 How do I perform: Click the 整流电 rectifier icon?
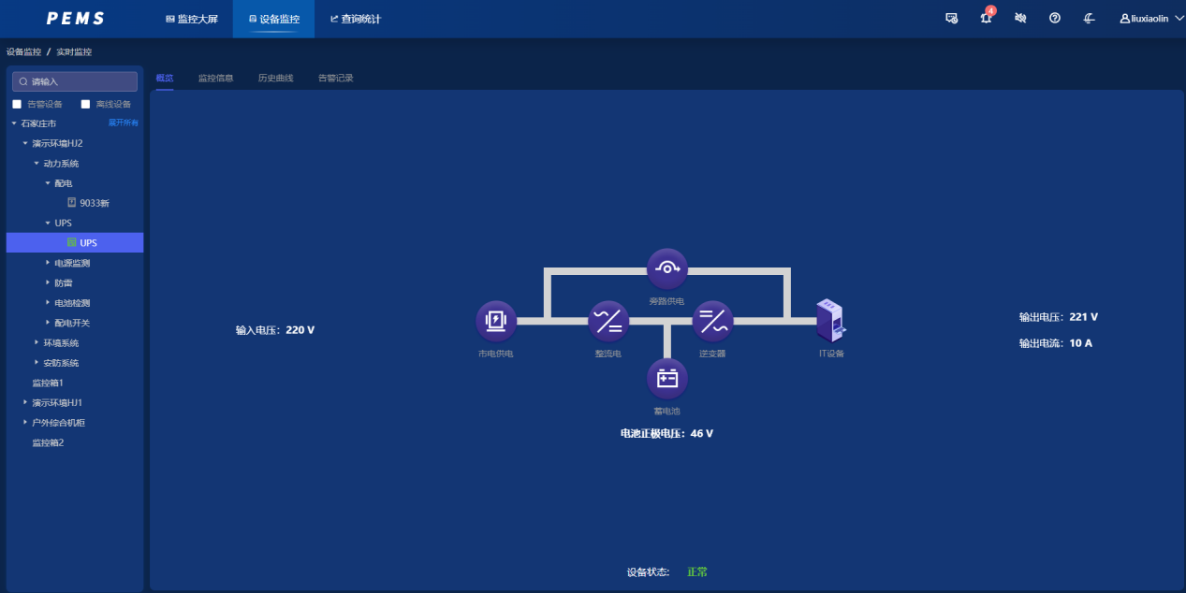tap(608, 321)
